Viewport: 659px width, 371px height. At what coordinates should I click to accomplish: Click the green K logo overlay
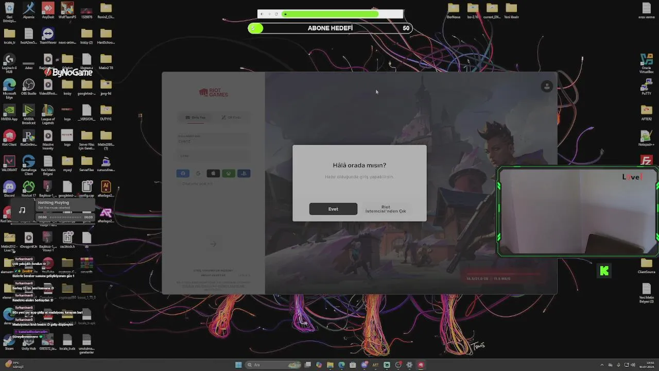click(x=604, y=271)
